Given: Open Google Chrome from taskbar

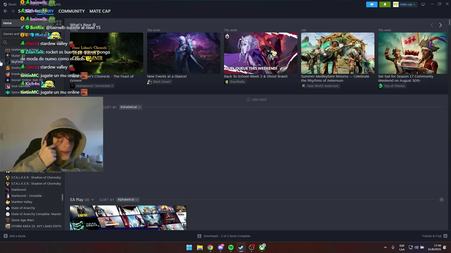Looking at the screenshot, I should pyautogui.click(x=210, y=247).
